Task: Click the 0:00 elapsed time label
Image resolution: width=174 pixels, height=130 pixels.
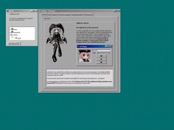Action: [x=94, y=53]
